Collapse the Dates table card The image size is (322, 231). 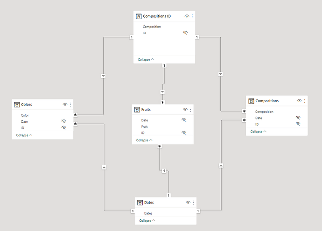[x=147, y=220]
